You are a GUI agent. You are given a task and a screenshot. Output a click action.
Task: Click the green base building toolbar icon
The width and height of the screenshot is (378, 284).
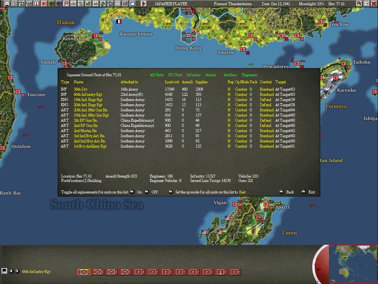tap(88, 4)
